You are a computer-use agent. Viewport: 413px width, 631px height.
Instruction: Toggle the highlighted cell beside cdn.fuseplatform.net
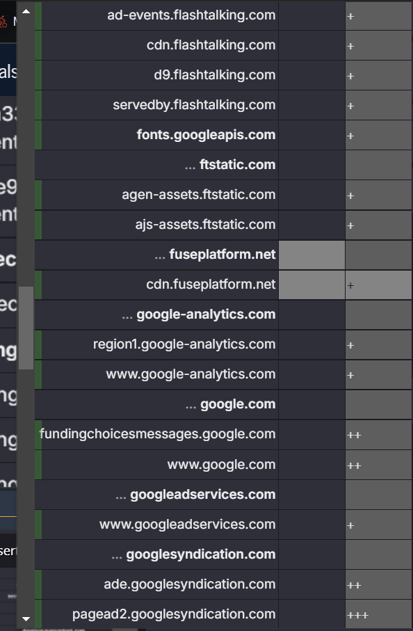311,285
